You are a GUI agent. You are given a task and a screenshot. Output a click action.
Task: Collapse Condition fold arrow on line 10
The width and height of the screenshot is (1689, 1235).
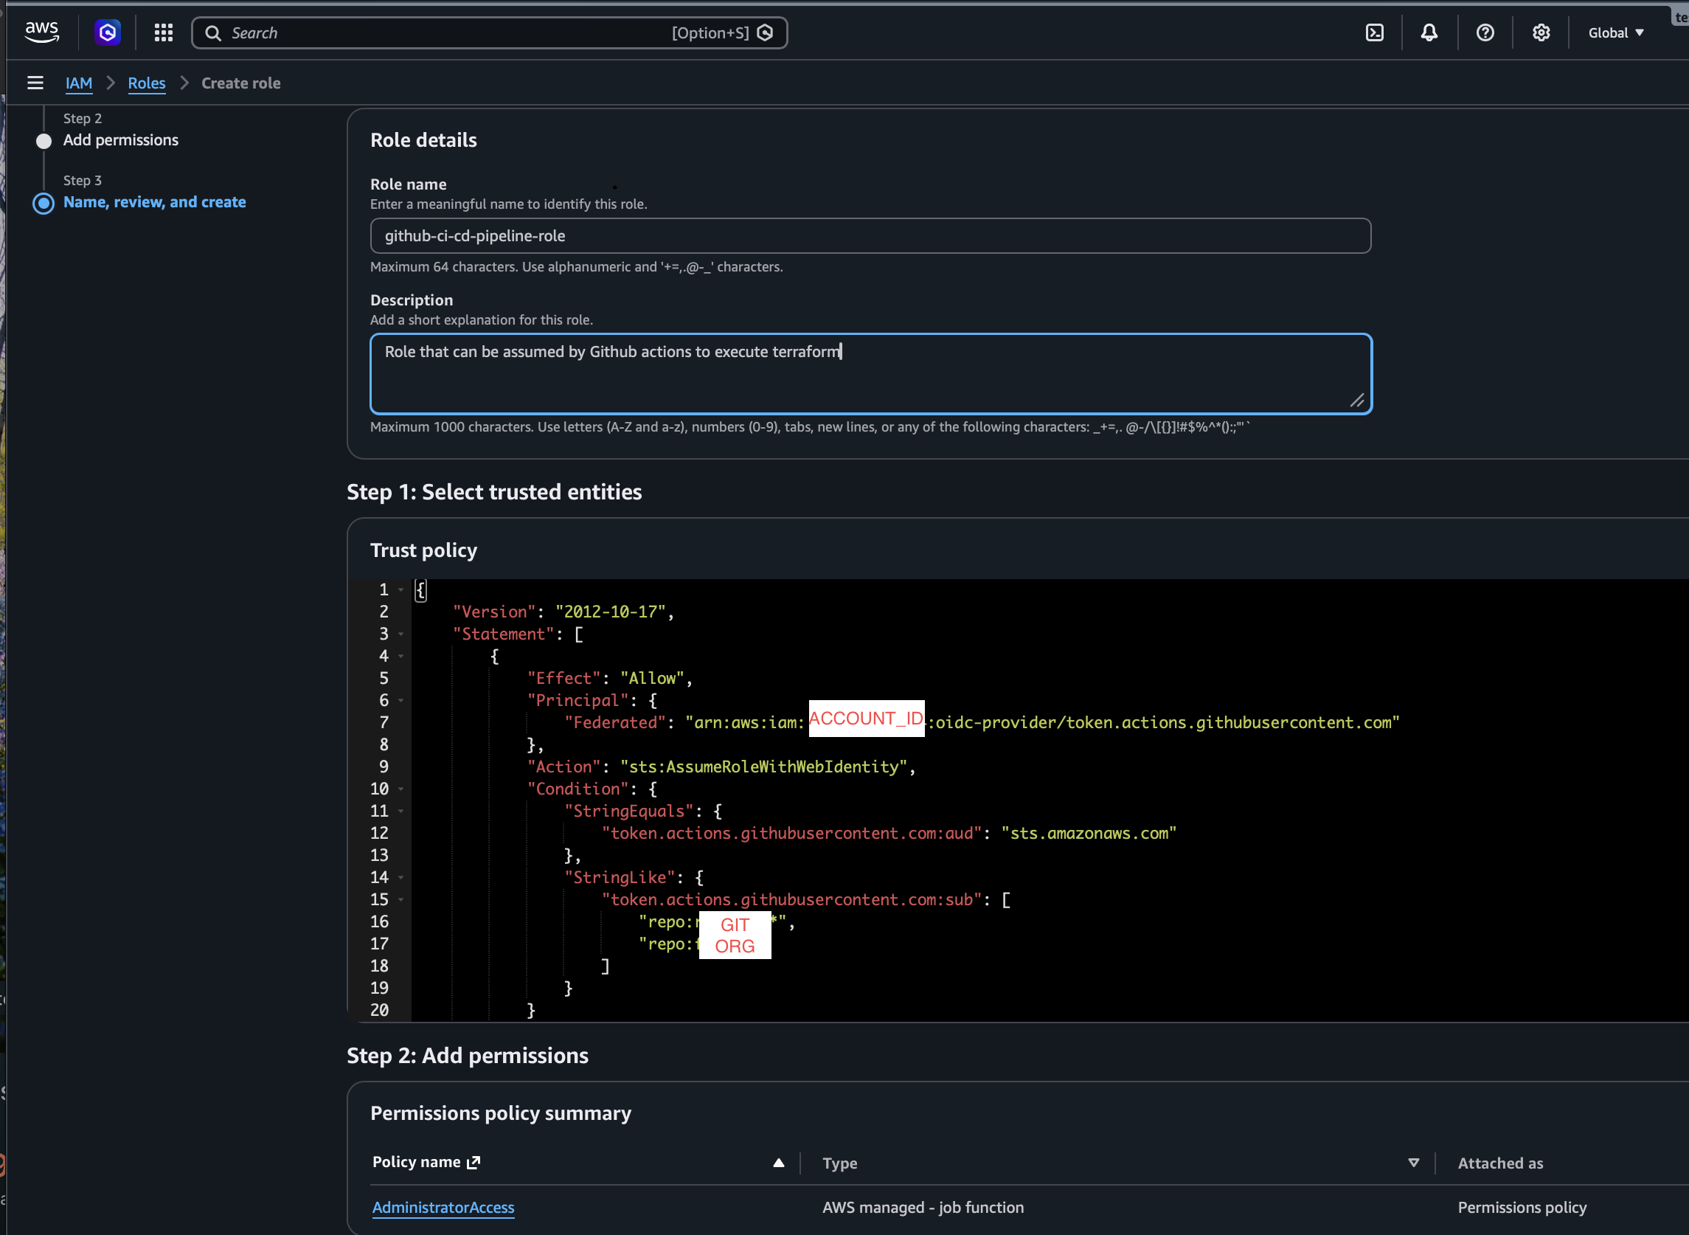pos(401,789)
